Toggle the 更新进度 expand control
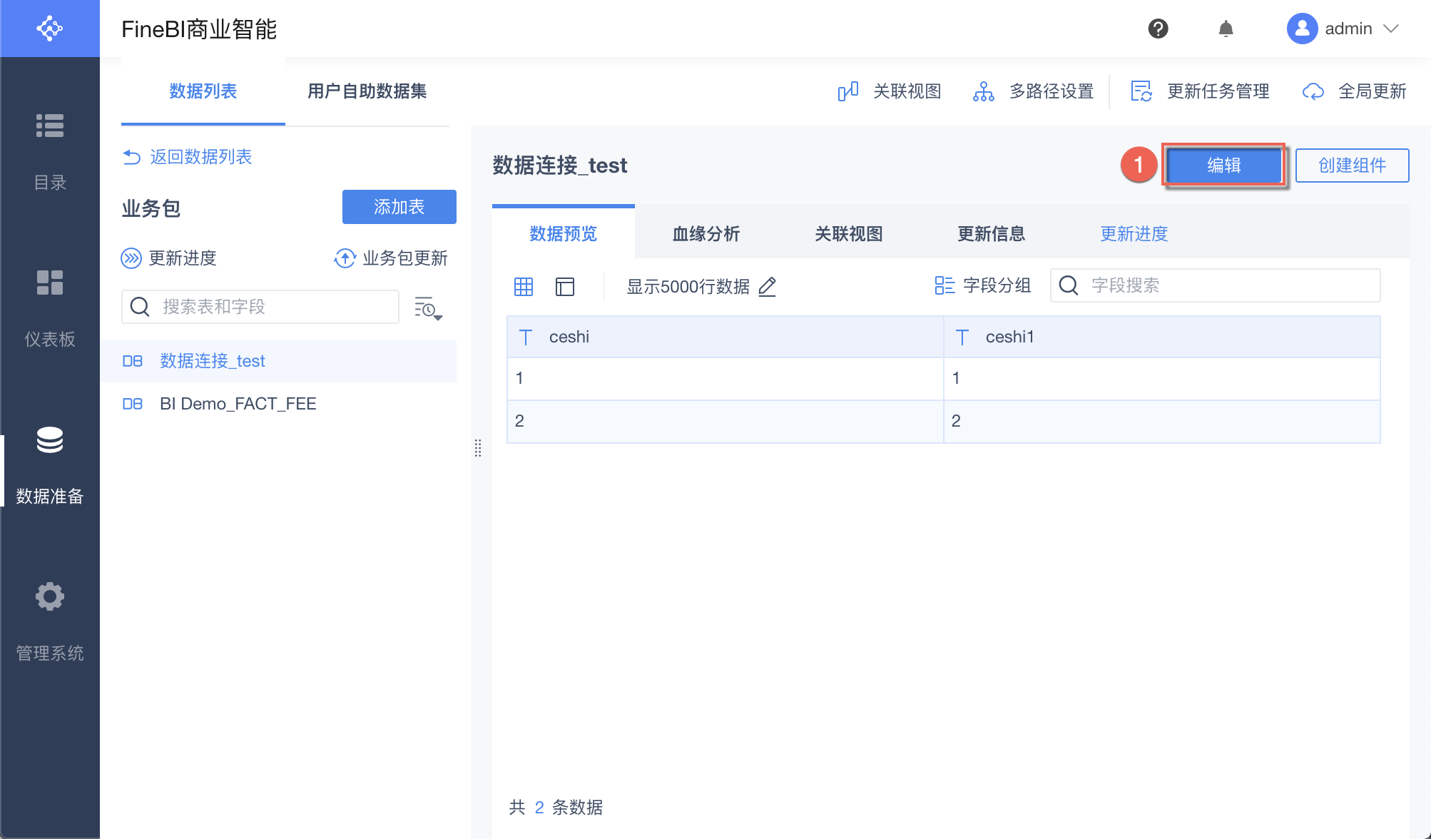 (x=131, y=258)
